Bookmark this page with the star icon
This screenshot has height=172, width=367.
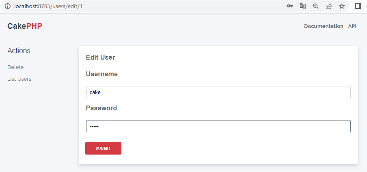point(342,6)
